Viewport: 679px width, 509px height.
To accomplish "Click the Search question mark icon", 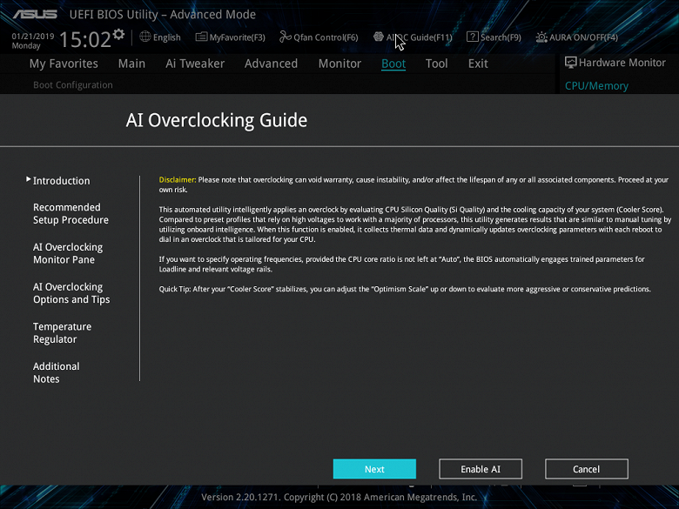I will pos(473,37).
